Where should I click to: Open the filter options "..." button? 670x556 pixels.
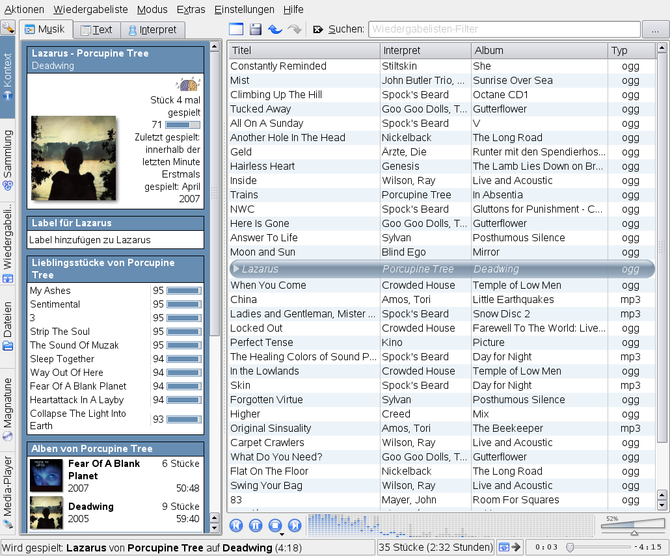[x=655, y=29]
